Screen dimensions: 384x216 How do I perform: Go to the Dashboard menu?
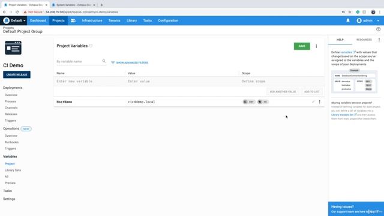tap(38, 20)
